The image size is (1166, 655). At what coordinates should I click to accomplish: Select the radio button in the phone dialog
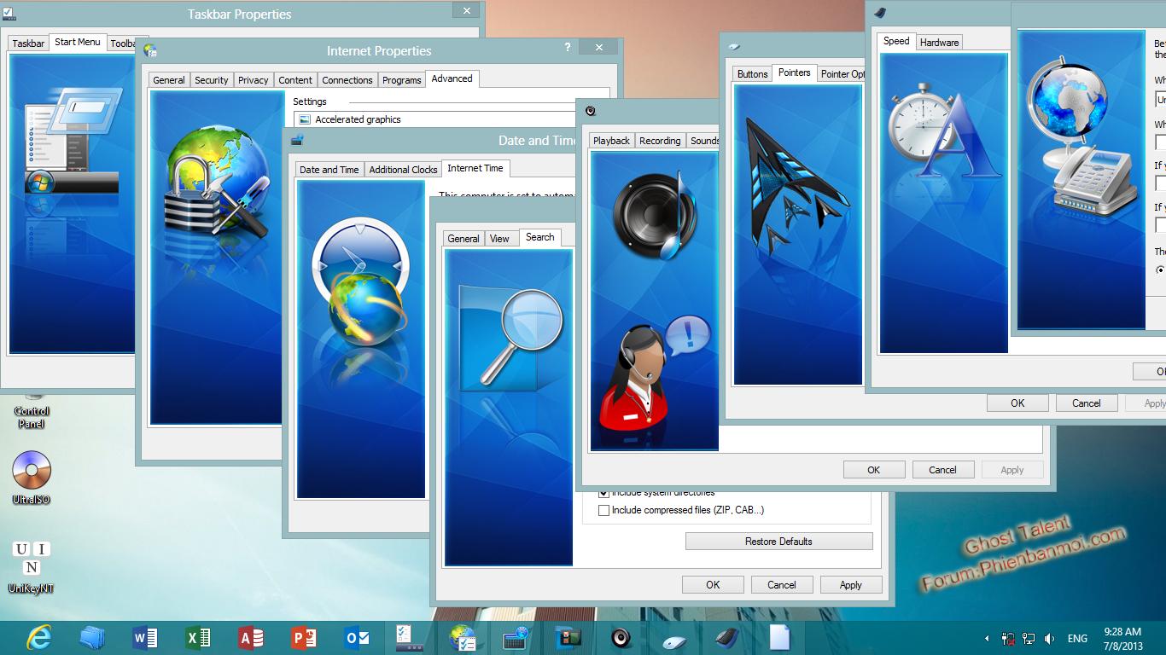pos(1160,270)
